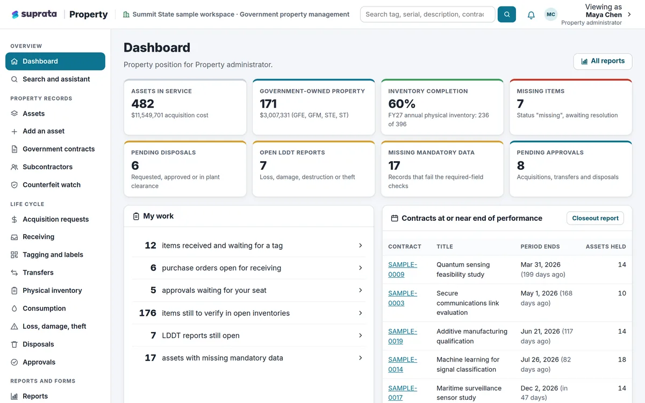Click 'Machine learning for signal classification' title

pyautogui.click(x=468, y=365)
